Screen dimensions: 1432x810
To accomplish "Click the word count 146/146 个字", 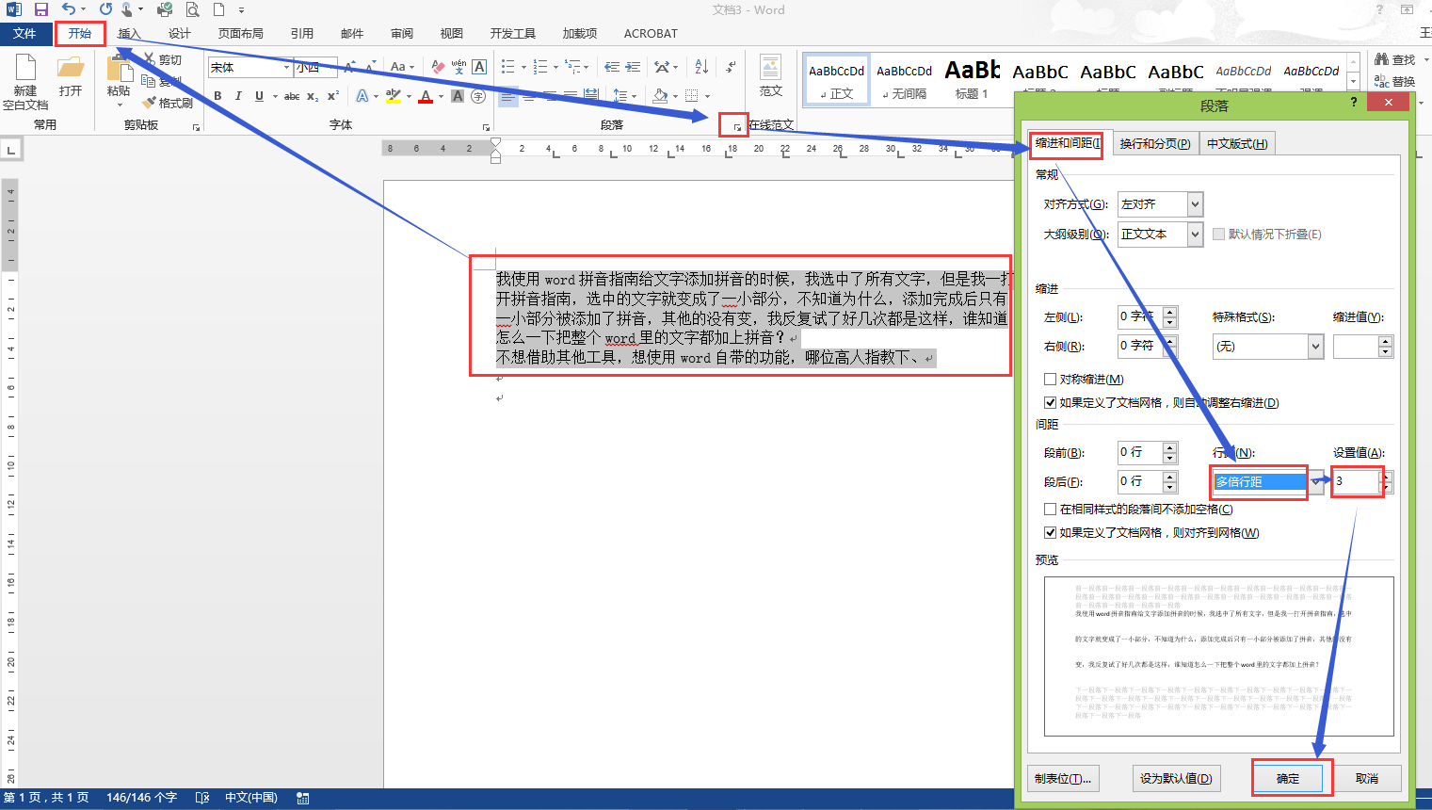I will pyautogui.click(x=141, y=798).
